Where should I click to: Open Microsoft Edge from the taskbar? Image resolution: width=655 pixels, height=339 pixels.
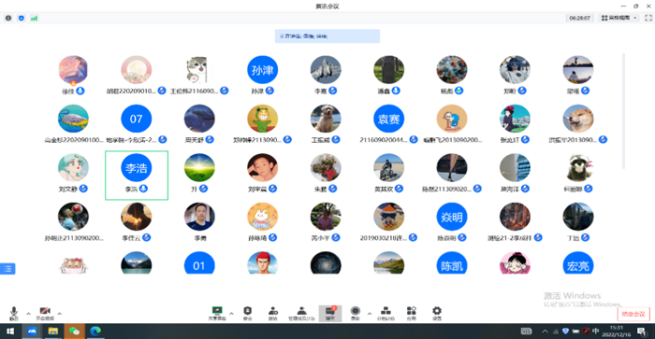[x=95, y=332]
